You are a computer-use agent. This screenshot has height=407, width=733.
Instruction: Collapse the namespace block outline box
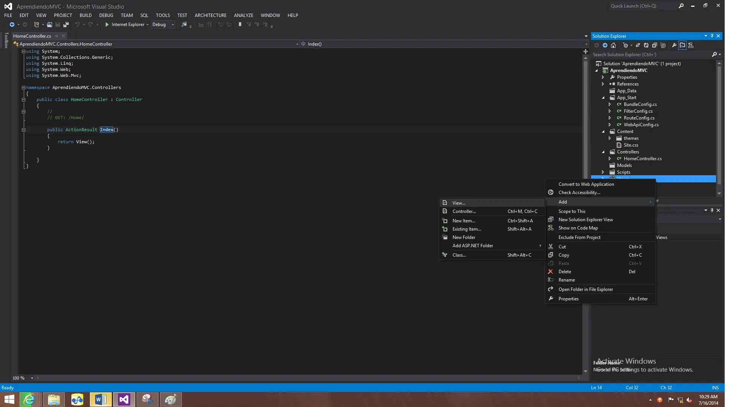(x=23, y=87)
